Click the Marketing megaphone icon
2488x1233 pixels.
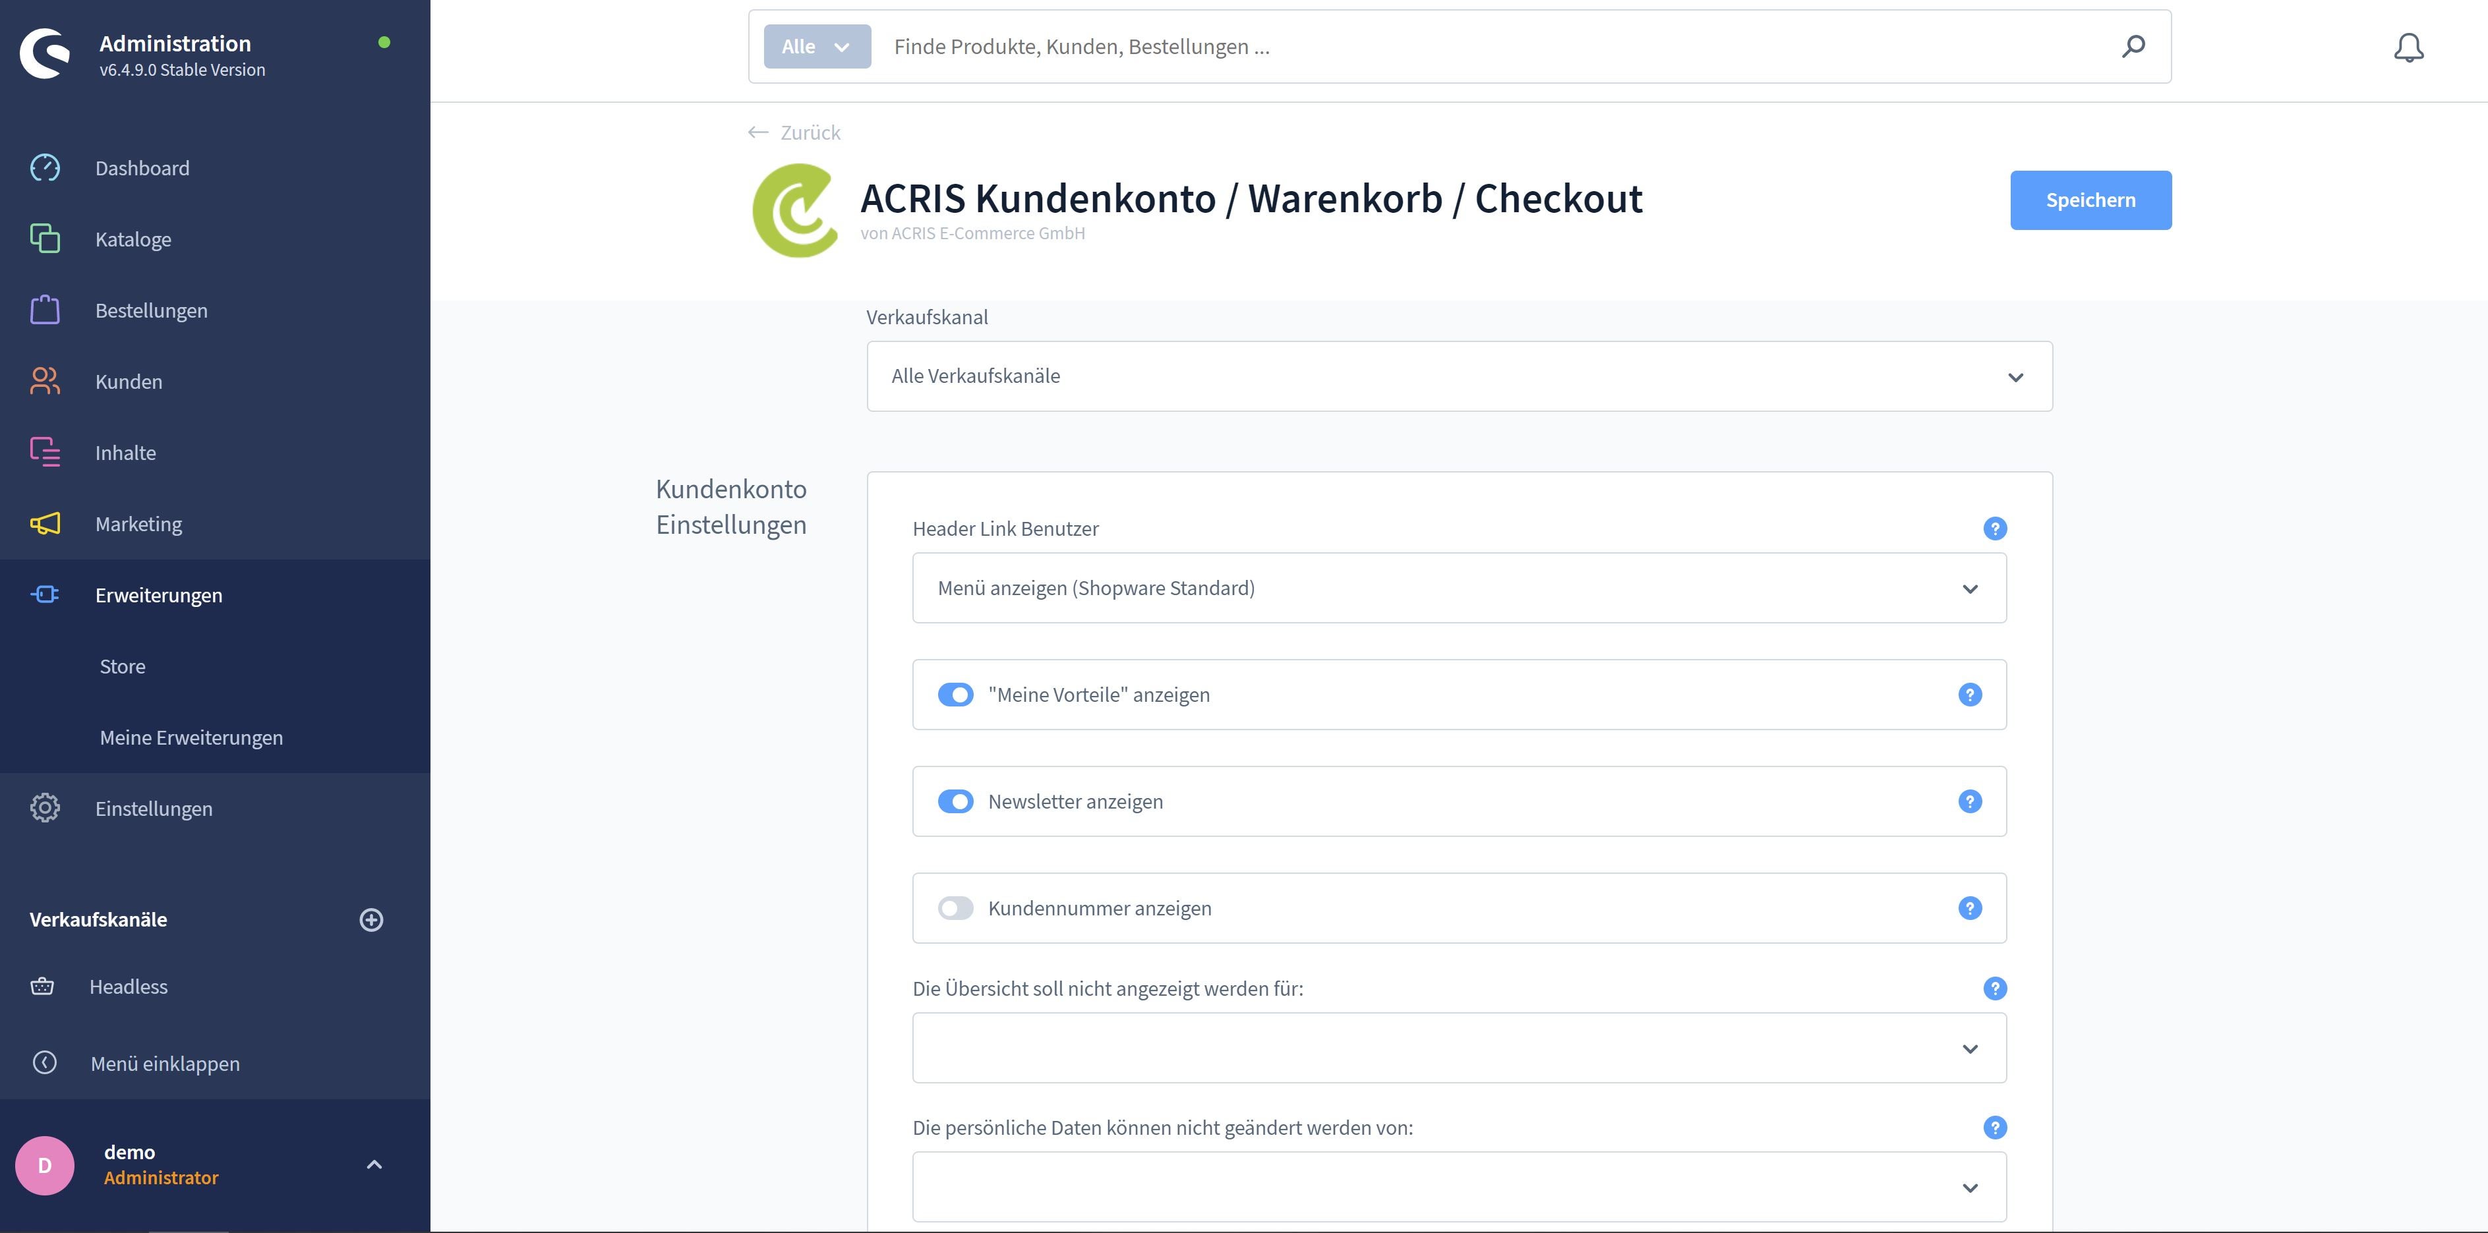point(44,523)
